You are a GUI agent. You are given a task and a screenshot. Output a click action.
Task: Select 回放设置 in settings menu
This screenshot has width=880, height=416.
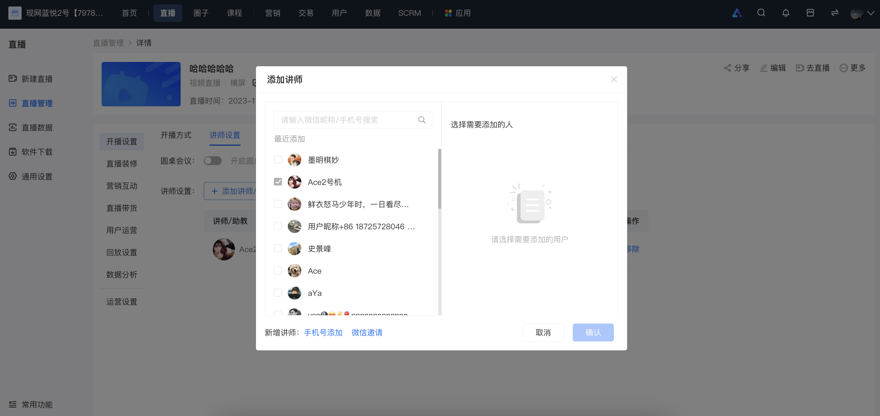point(122,252)
